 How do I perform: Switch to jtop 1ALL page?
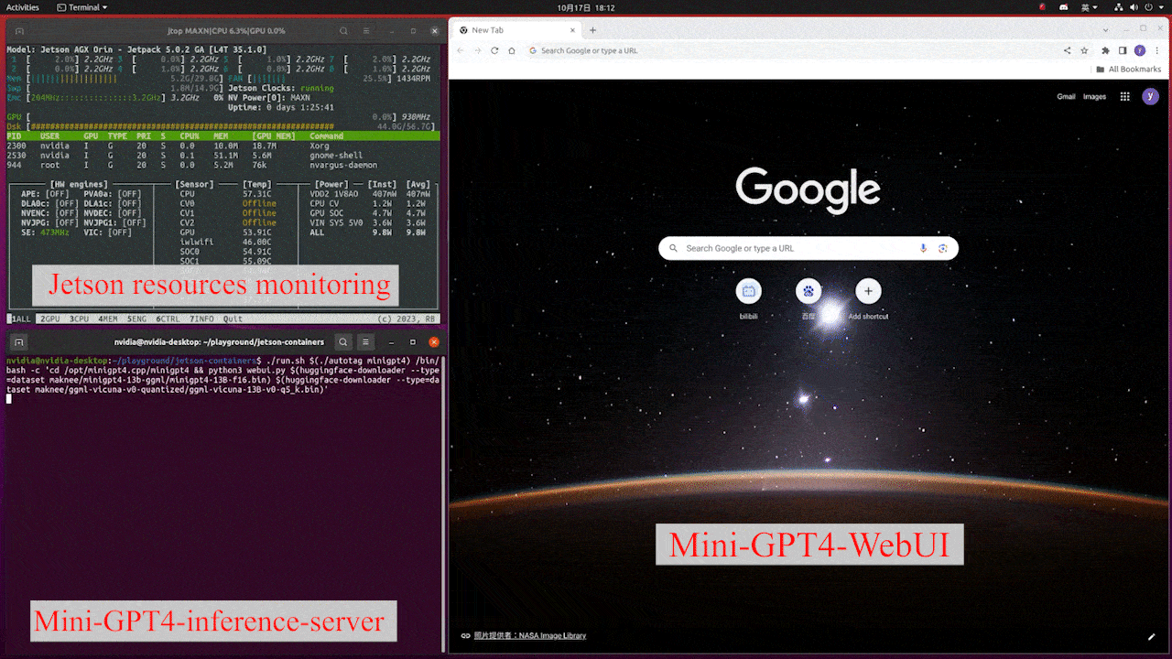19,319
